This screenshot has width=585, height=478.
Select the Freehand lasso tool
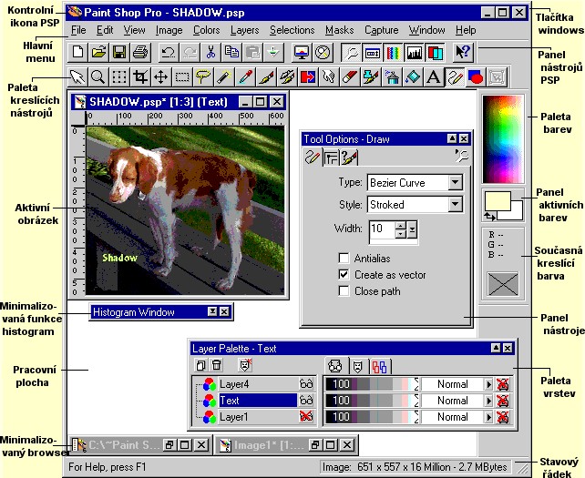pos(203,76)
